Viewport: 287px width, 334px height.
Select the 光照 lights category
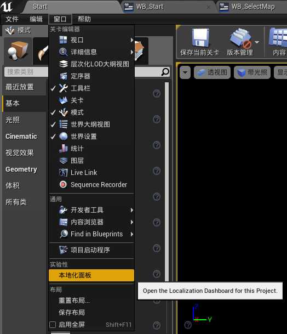click(24, 120)
